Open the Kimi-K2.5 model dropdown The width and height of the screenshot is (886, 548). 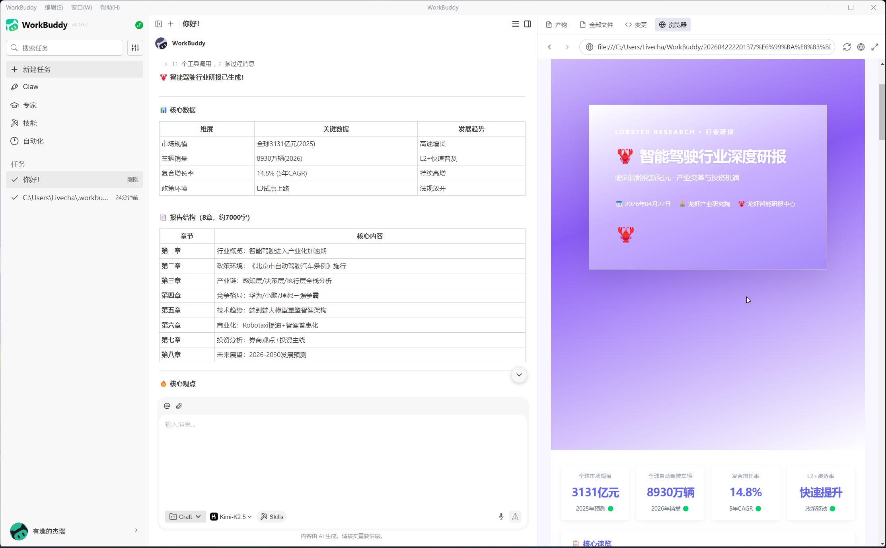(232, 517)
